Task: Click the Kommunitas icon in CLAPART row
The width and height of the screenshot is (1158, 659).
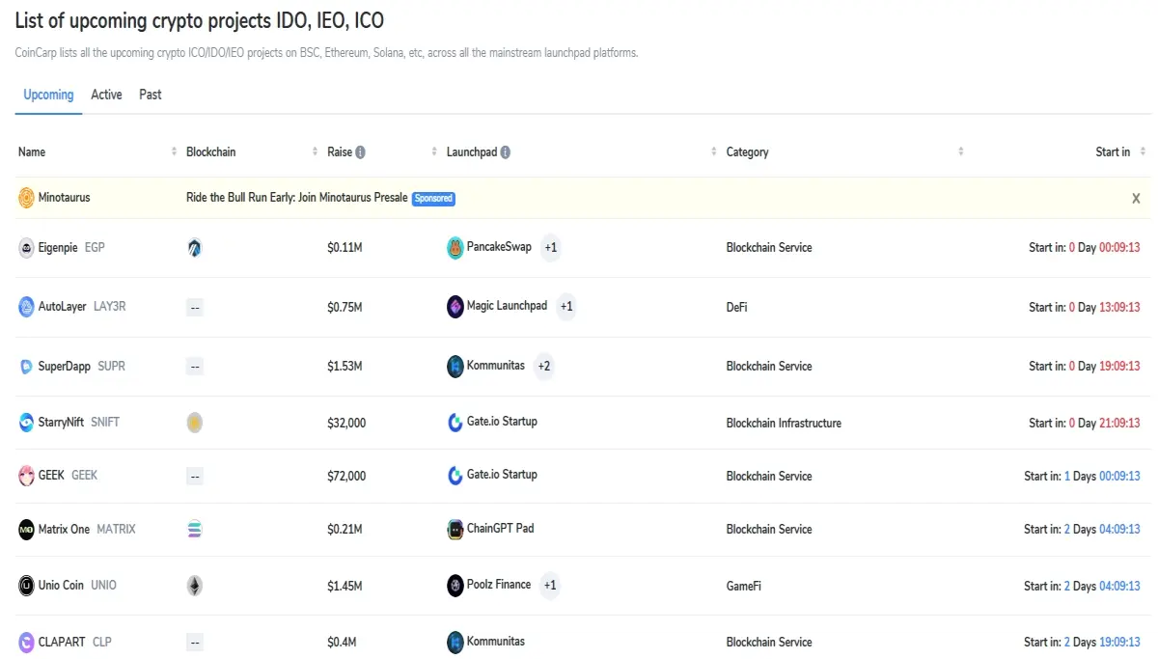Action: click(x=455, y=642)
